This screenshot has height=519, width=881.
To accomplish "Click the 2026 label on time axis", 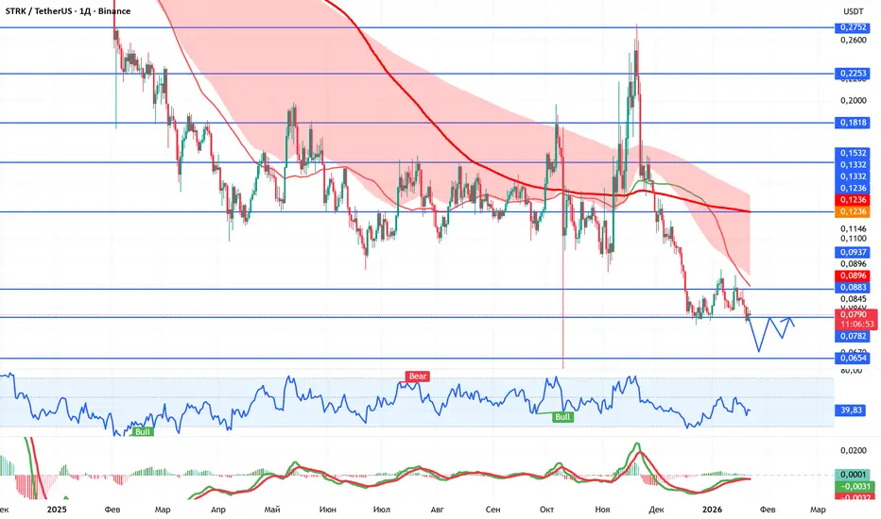I will (713, 510).
